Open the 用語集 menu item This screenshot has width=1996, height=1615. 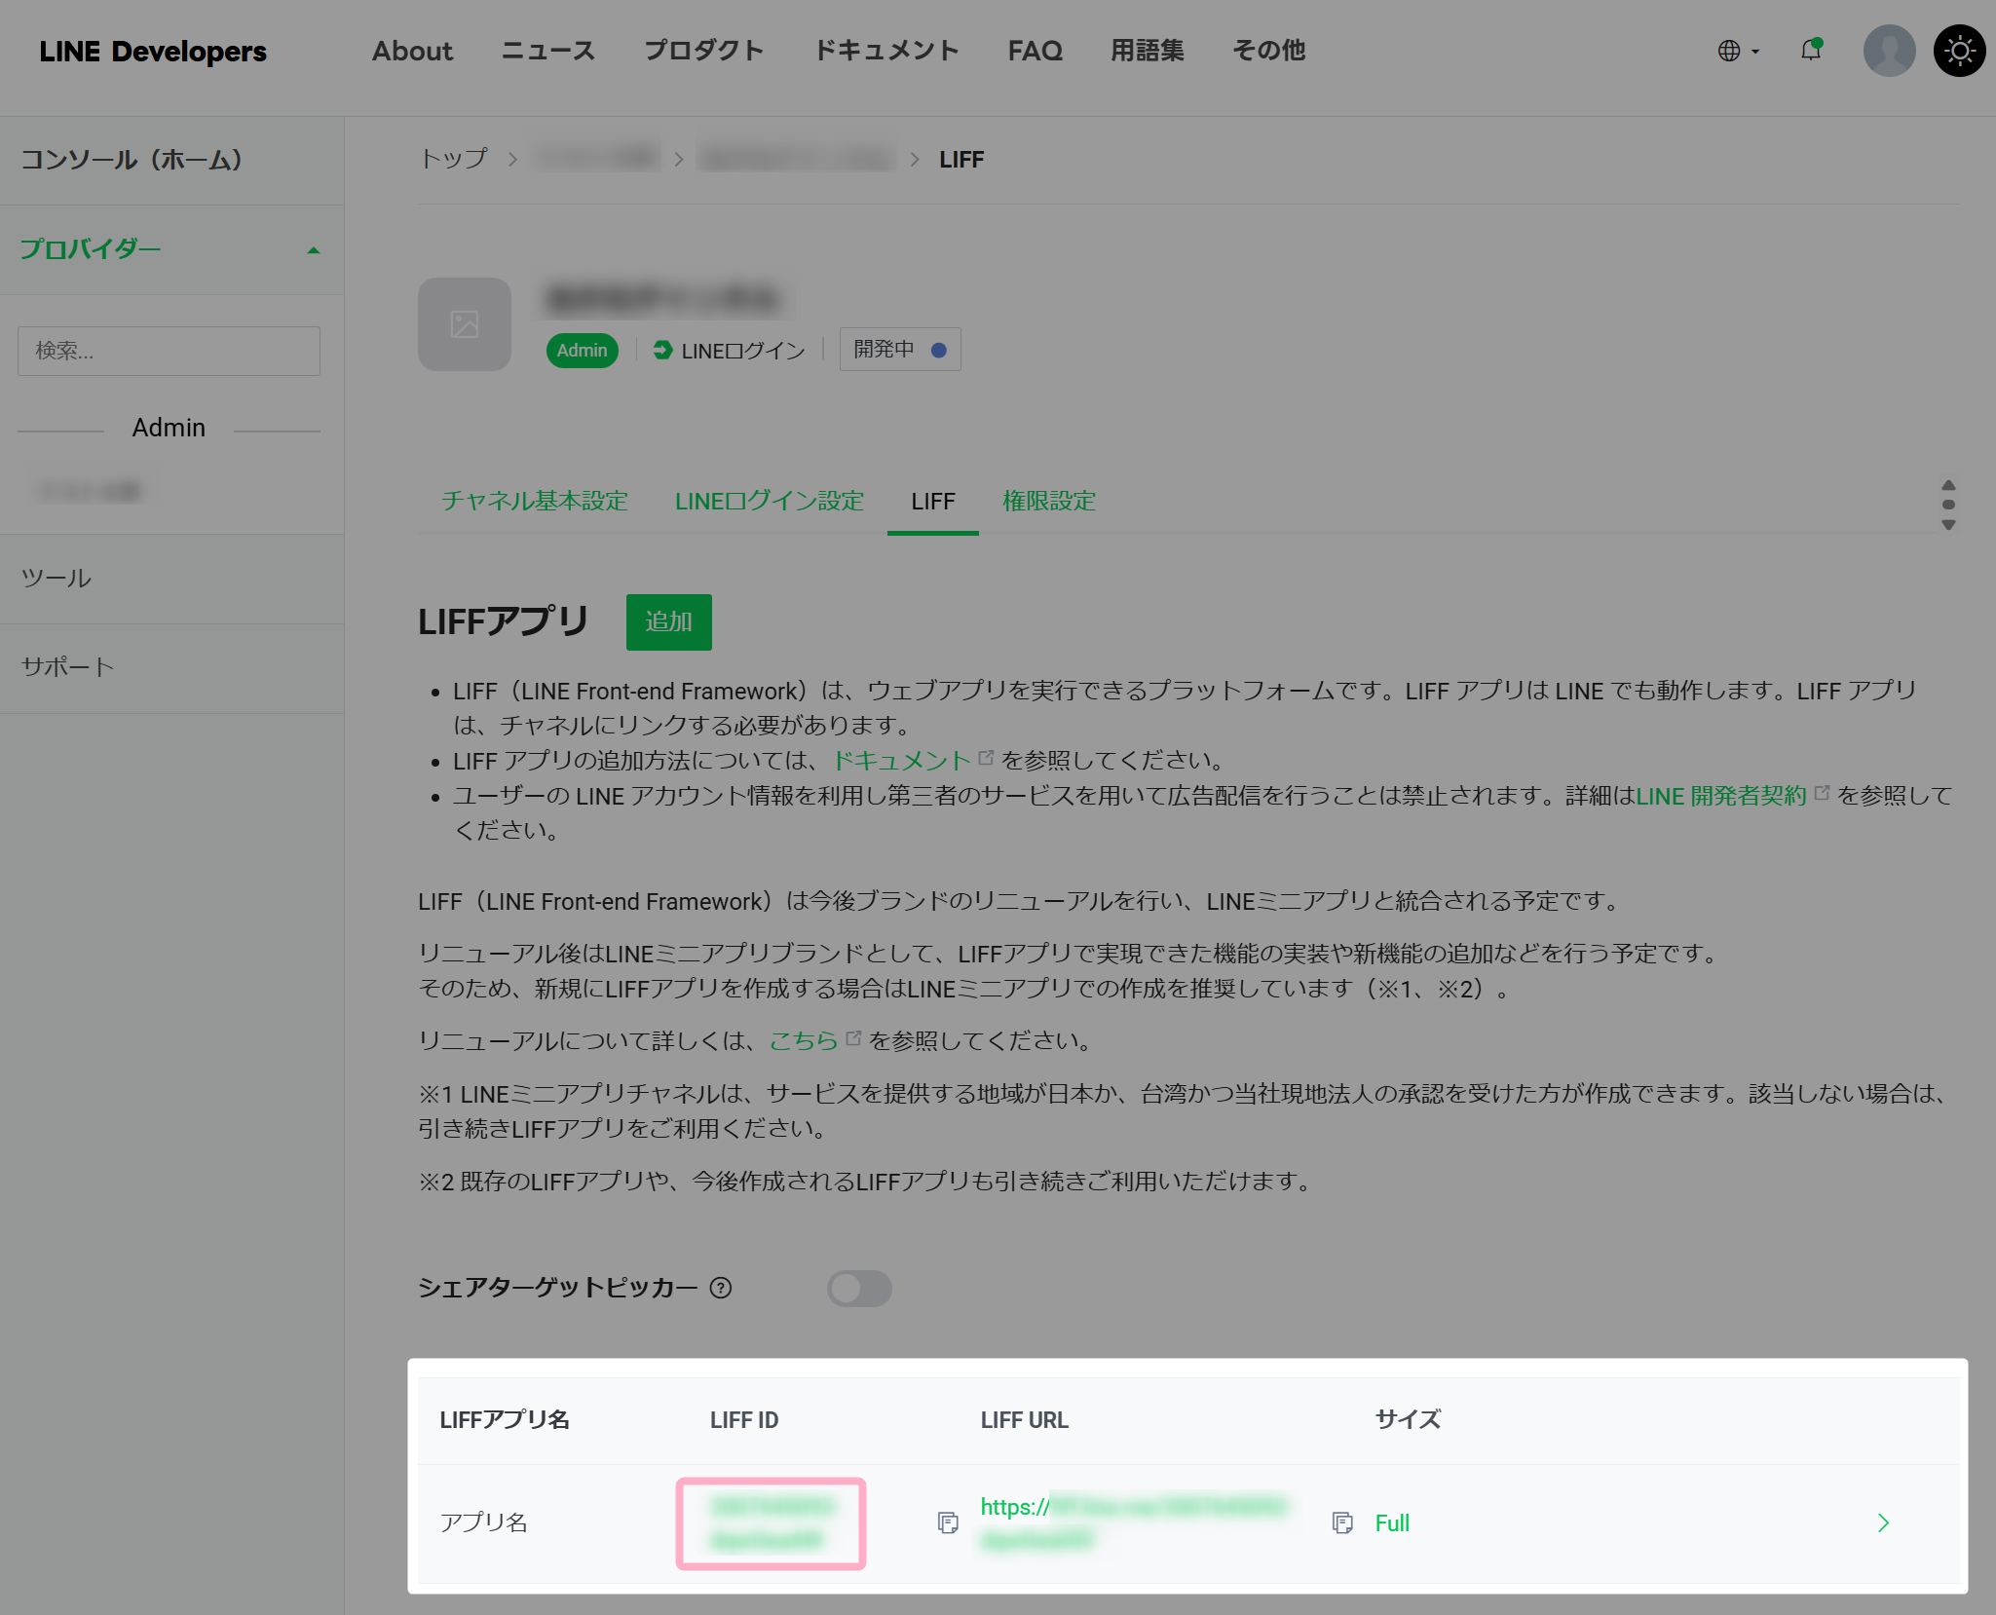[1148, 51]
